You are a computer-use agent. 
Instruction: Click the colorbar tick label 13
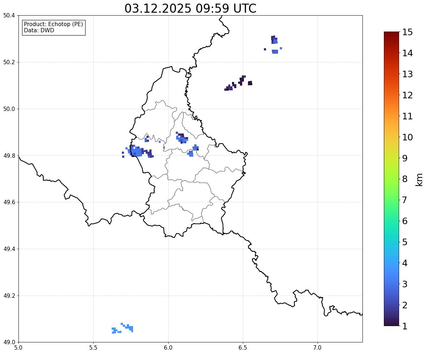[407, 74]
